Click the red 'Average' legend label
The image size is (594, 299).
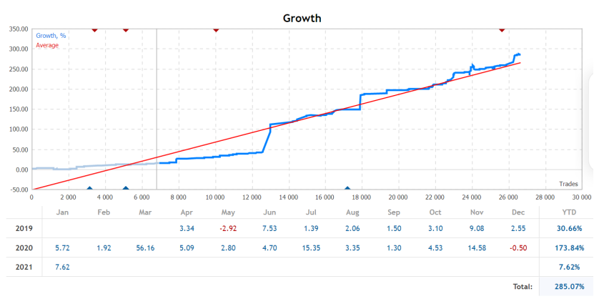pos(47,46)
